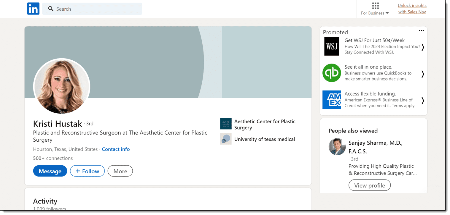Click chevron arrow beside WSJ ad
This screenshot has width=450, height=215.
tap(423, 47)
